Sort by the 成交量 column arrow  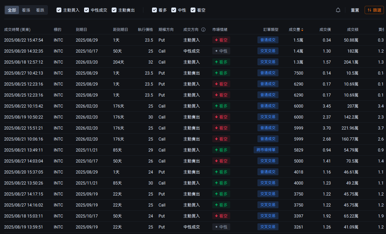302,30
